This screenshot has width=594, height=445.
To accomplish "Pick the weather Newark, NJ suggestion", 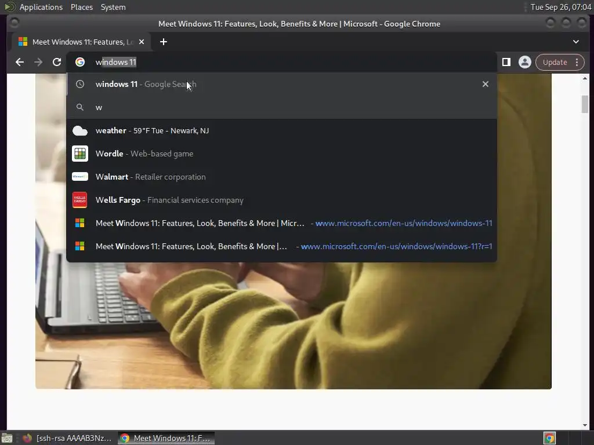I will pyautogui.click(x=281, y=130).
